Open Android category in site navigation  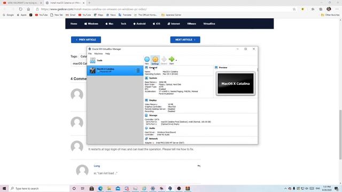coord(139,23)
